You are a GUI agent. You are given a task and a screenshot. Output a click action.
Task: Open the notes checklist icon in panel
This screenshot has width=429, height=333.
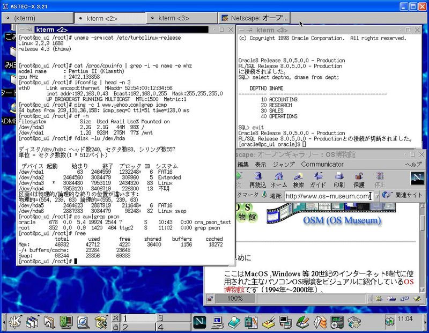[x=269, y=322]
